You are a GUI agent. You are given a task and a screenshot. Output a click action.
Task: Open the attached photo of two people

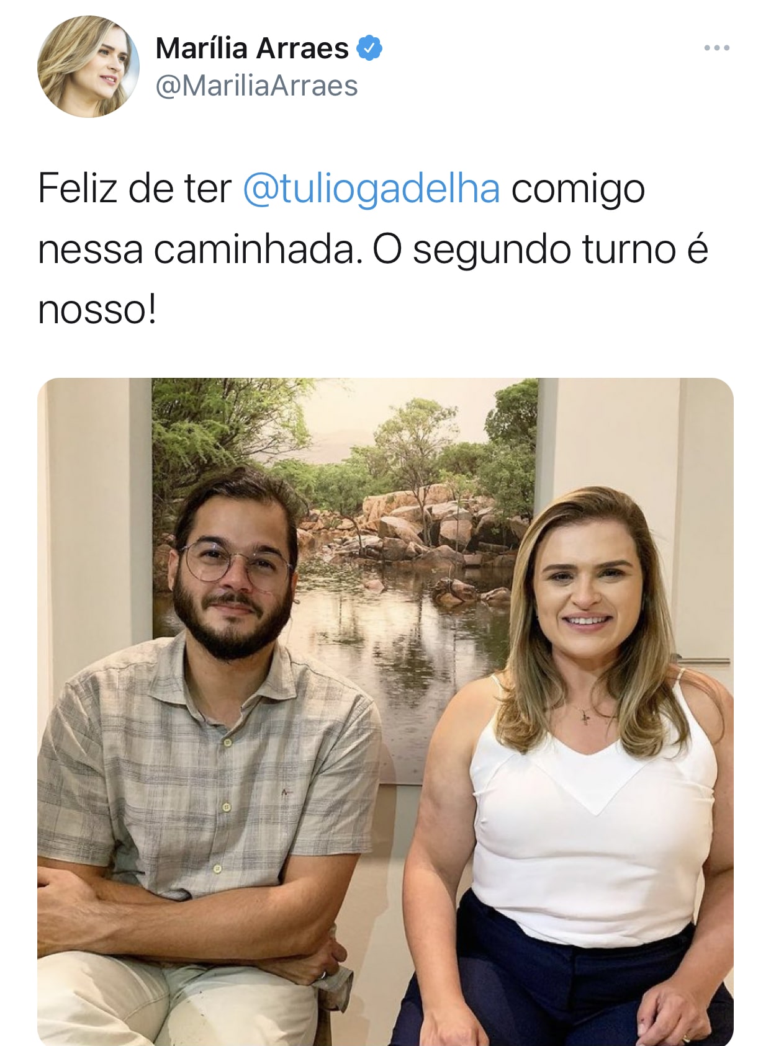(385, 711)
